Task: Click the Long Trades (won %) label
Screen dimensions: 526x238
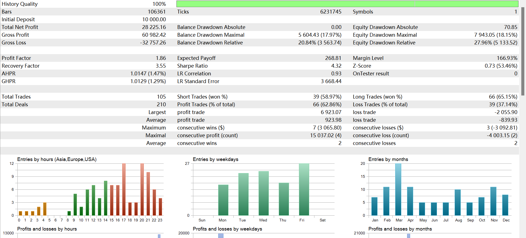Action: pyautogui.click(x=377, y=97)
